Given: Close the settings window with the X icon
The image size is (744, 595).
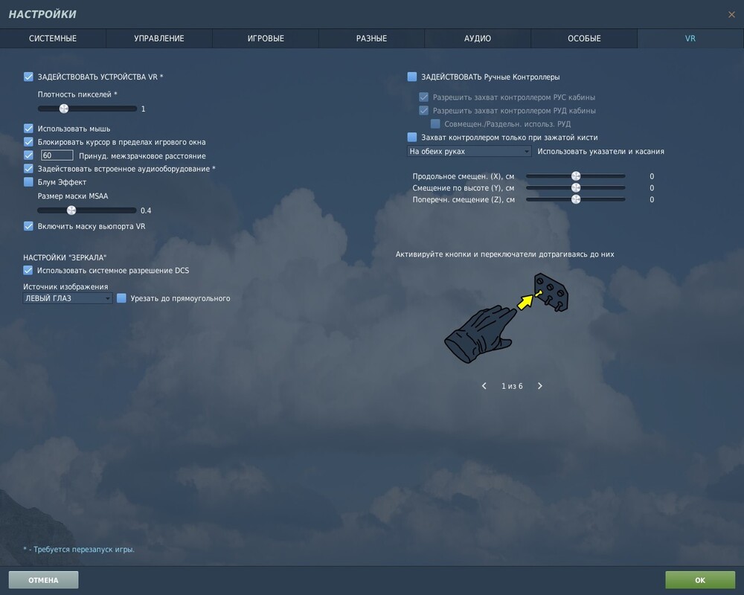Looking at the screenshot, I should coord(731,15).
